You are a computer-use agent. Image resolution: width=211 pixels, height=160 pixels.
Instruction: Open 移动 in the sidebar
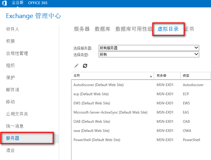click(x=10, y=102)
